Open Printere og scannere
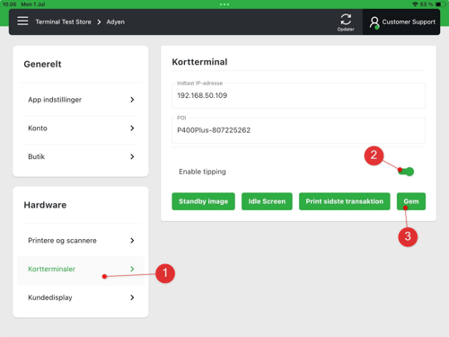Viewport: 449px width, 337px height. pos(81,240)
